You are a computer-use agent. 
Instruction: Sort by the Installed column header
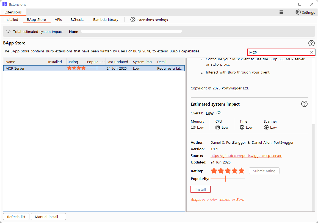tap(57, 62)
